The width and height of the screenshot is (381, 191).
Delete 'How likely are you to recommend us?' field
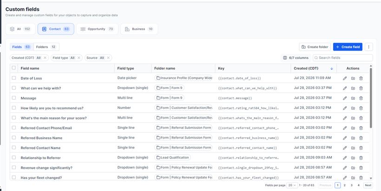[x=361, y=108]
